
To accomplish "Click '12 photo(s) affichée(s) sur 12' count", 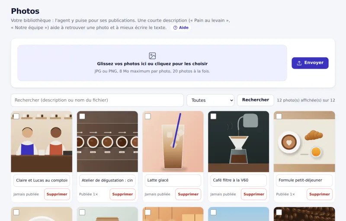I will pyautogui.click(x=306, y=101).
